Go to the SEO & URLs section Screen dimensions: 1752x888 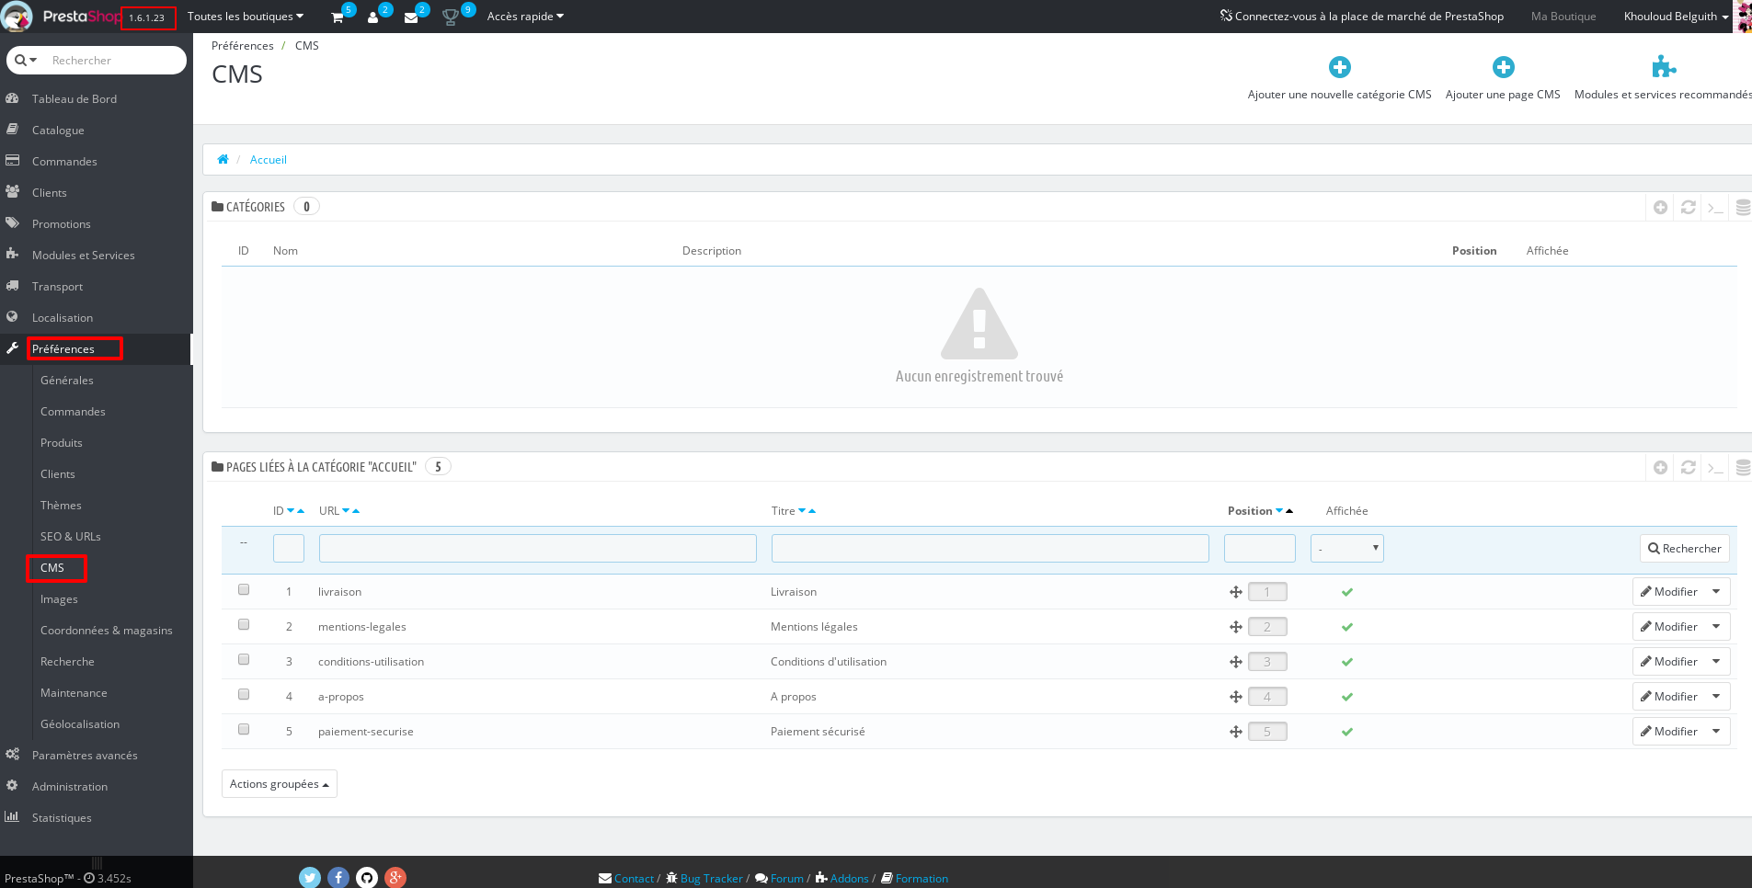click(71, 536)
